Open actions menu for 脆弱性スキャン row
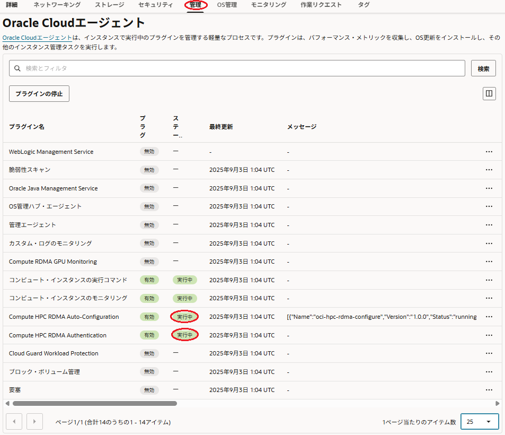The width and height of the screenshot is (505, 435). pos(489,170)
